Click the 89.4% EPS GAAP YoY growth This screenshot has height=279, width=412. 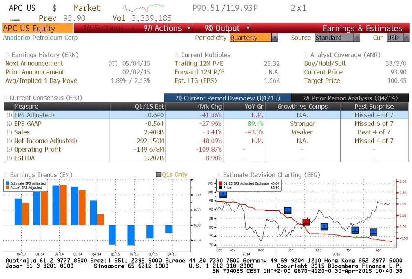click(x=255, y=123)
